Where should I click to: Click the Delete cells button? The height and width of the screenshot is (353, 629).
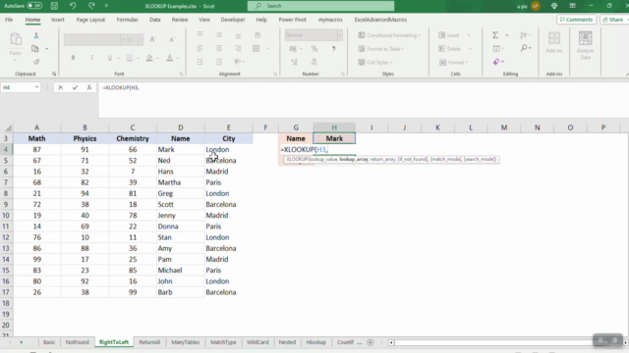click(x=450, y=49)
